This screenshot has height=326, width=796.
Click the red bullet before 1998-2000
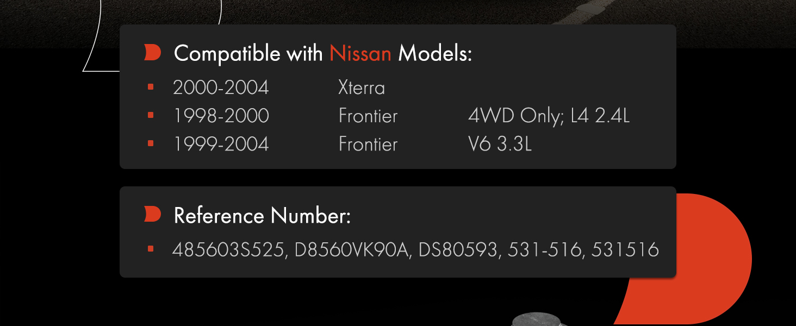point(151,115)
